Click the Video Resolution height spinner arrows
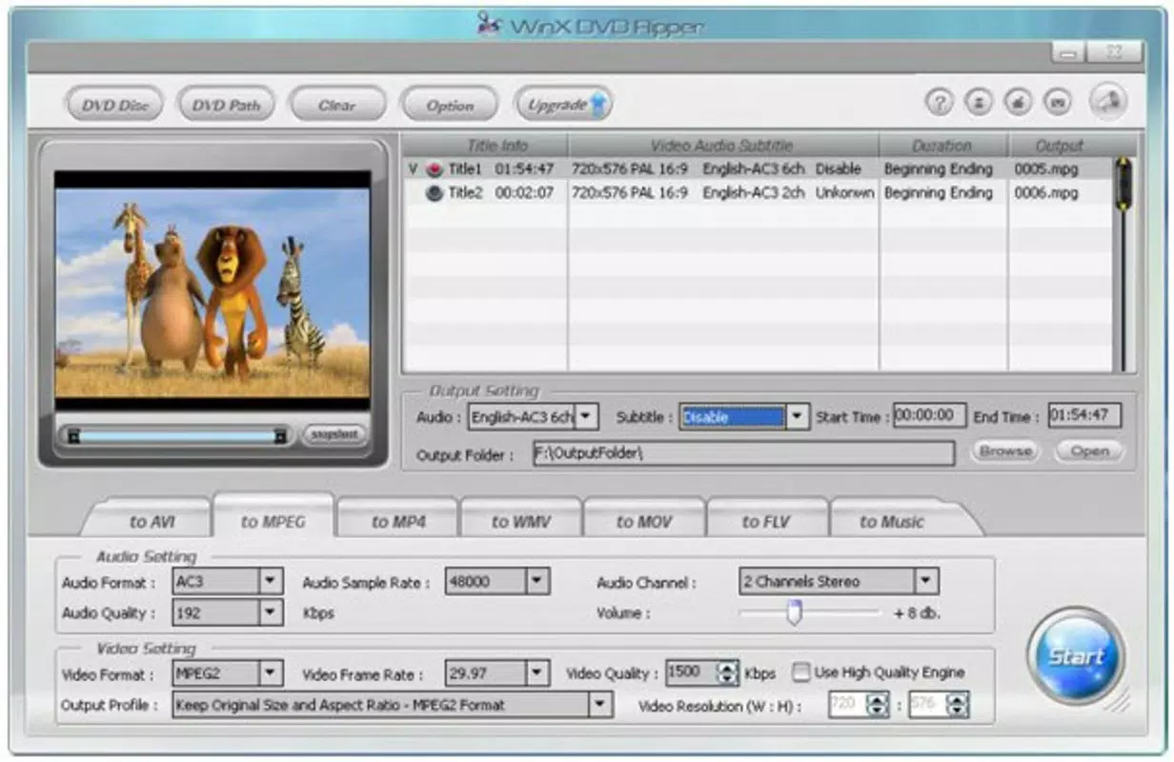 (x=958, y=705)
